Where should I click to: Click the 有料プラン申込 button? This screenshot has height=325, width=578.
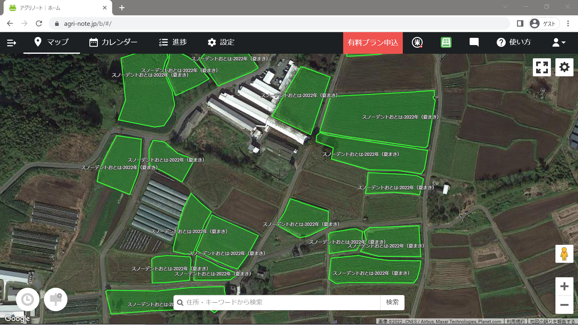pos(373,43)
